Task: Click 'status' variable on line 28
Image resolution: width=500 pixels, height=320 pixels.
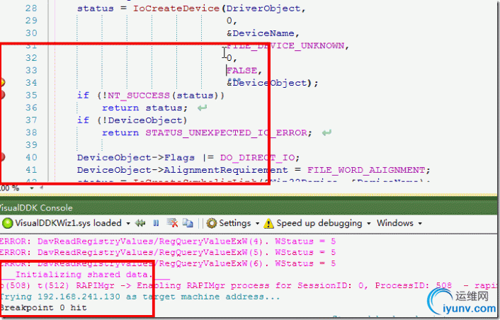Action: [x=95, y=8]
